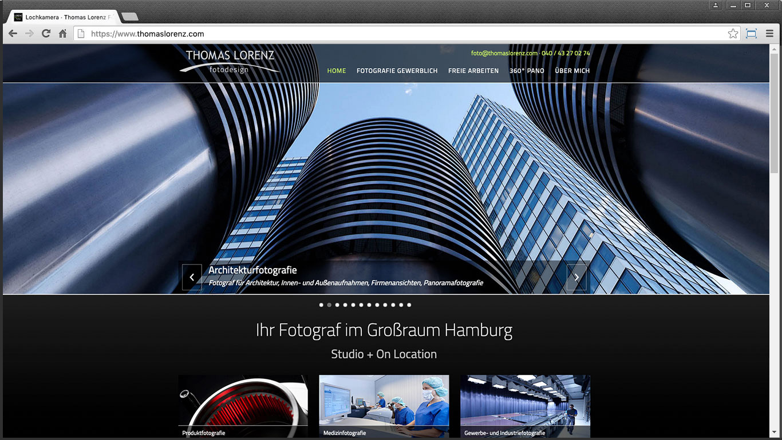Go to the 360° PANO page
The height and width of the screenshot is (440, 782).
527,71
